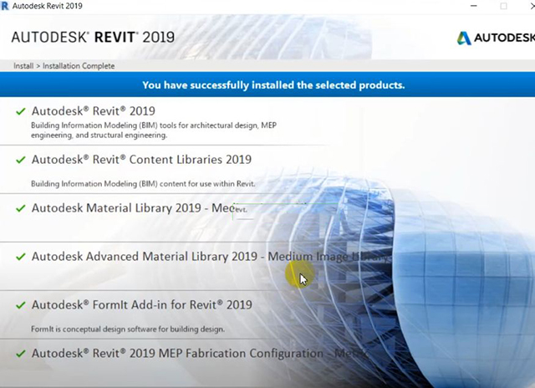The width and height of the screenshot is (535, 388).
Task: Click checkmark beside Autodesk Material Library 2019
Action: point(21,208)
